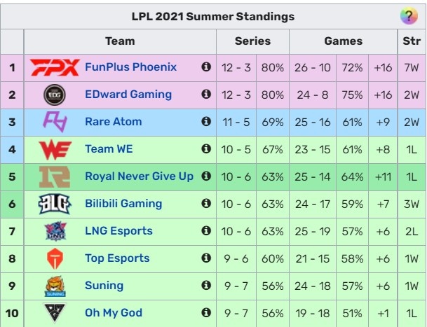Image resolution: width=427 pixels, height=327 pixels.
Task: Click the Suning team logo
Action: [55, 286]
